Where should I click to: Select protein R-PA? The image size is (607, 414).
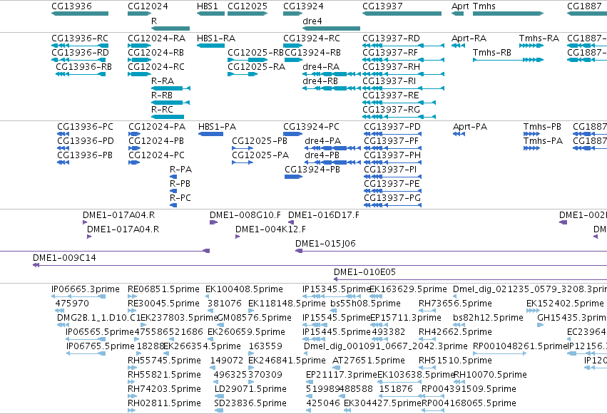point(173,177)
